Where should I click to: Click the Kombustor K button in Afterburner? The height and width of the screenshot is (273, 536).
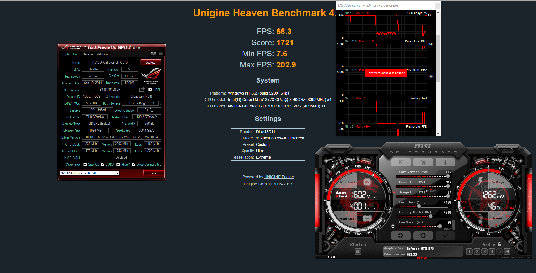click(x=401, y=162)
